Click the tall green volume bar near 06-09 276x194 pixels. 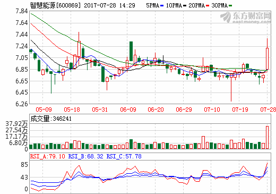(x=131, y=144)
